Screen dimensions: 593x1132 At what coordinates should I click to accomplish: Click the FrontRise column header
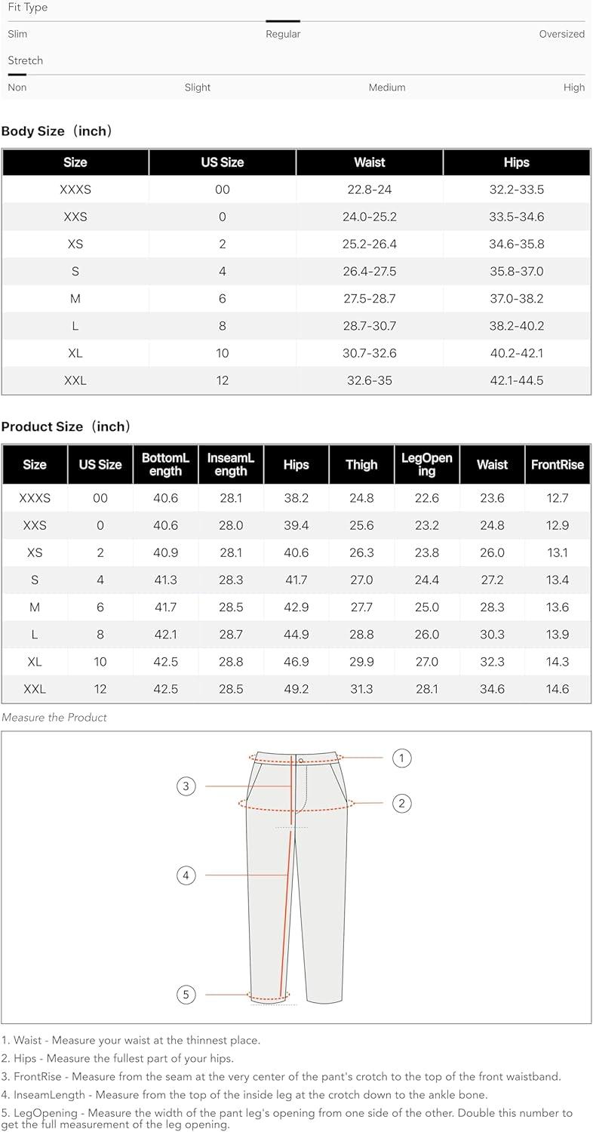point(558,465)
